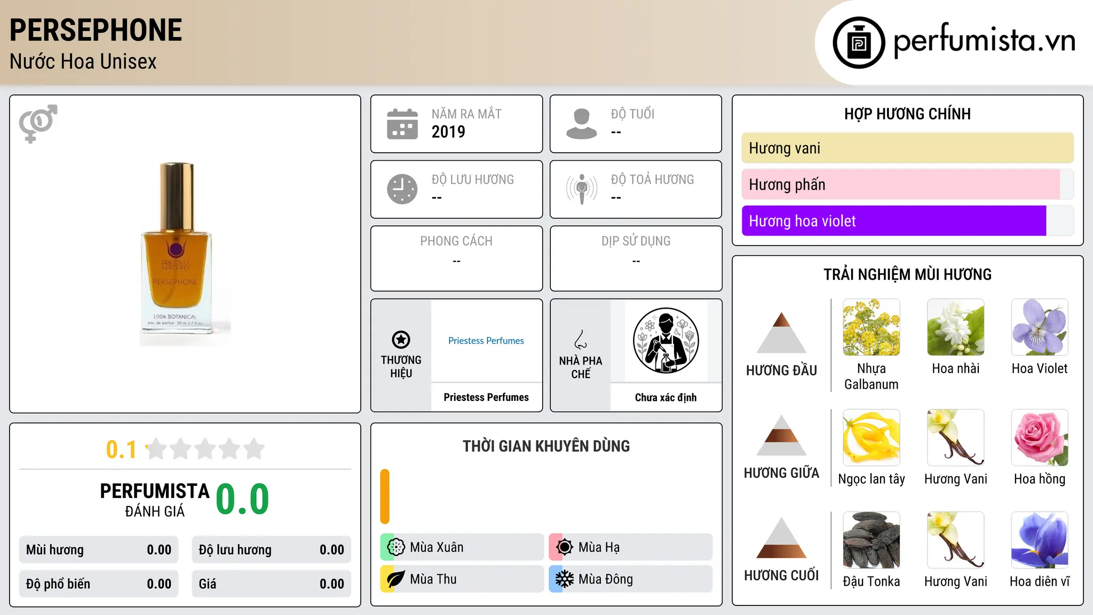Screen dimensions: 1093x615
Task: Select the Hoa diên vĩ iris note image
Action: coord(1040,540)
